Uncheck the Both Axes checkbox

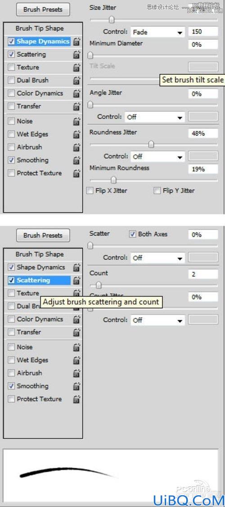pyautogui.click(x=132, y=234)
